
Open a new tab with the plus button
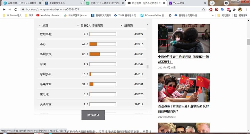[x=212, y=3]
